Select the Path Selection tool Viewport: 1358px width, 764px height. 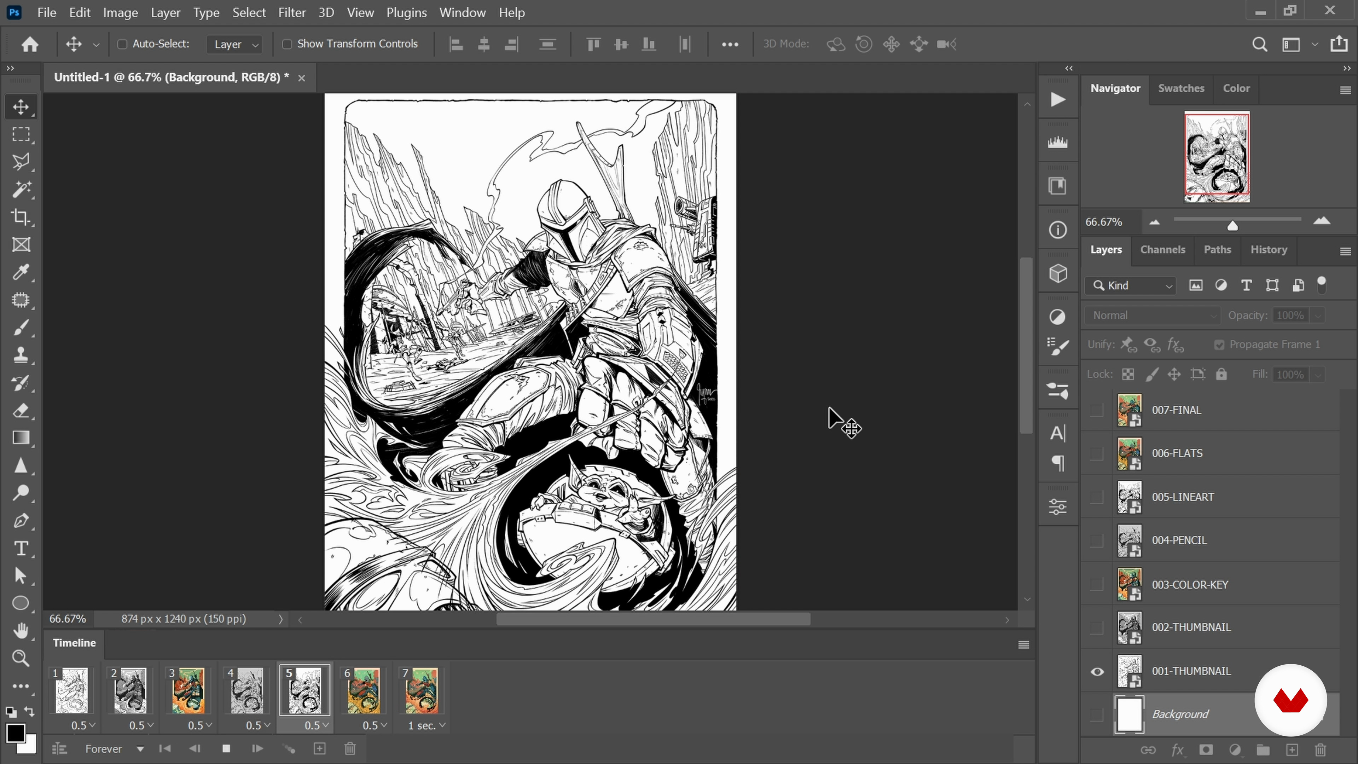21,576
